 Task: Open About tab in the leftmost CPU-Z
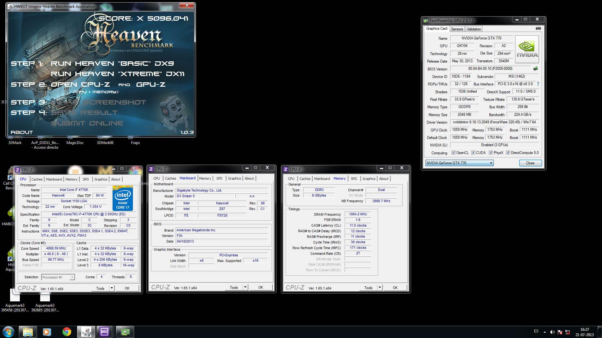[116, 179]
